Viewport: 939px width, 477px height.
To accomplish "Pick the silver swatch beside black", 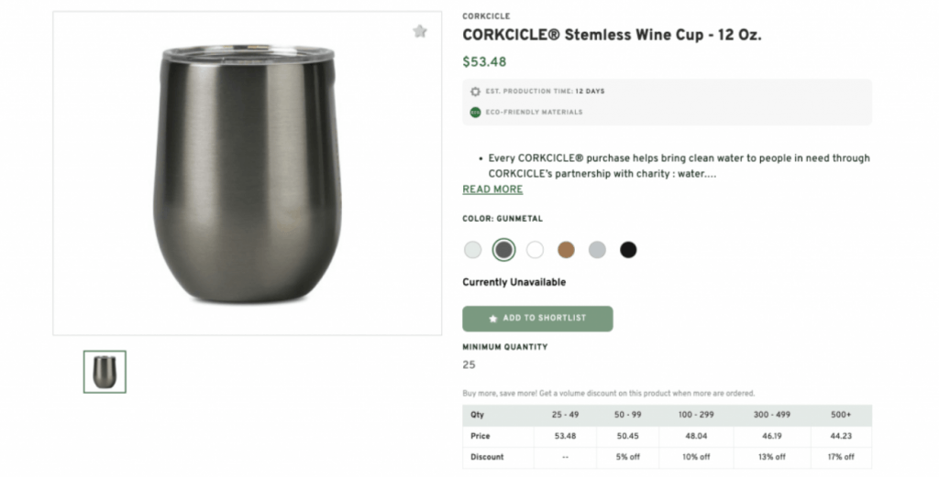I will click(x=597, y=250).
